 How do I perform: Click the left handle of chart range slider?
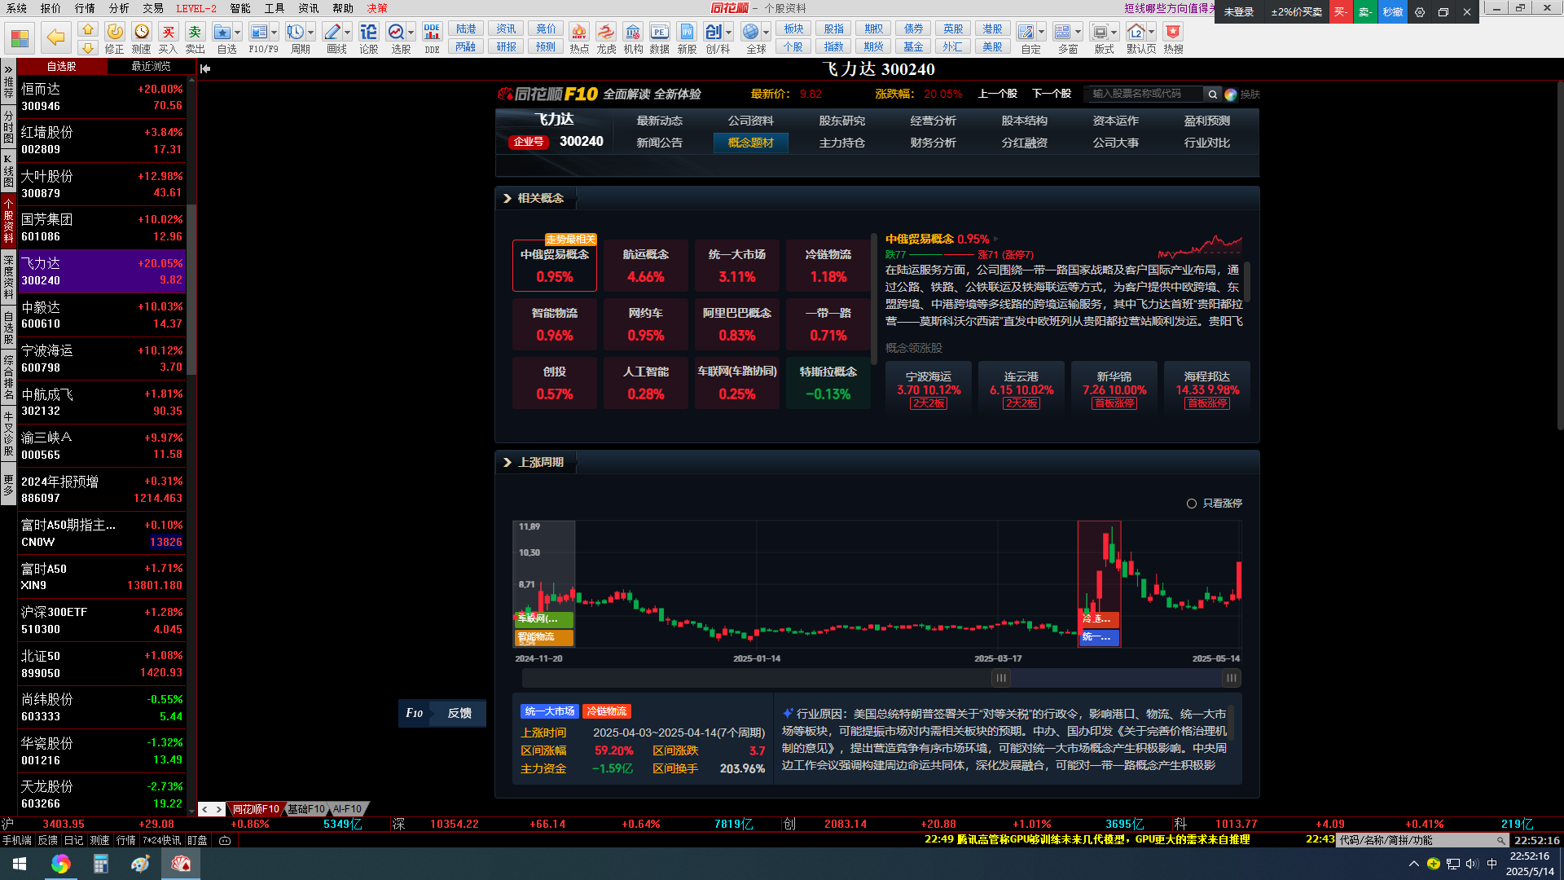pyautogui.click(x=1001, y=678)
